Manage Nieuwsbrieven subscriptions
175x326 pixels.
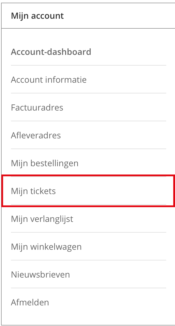(40, 274)
